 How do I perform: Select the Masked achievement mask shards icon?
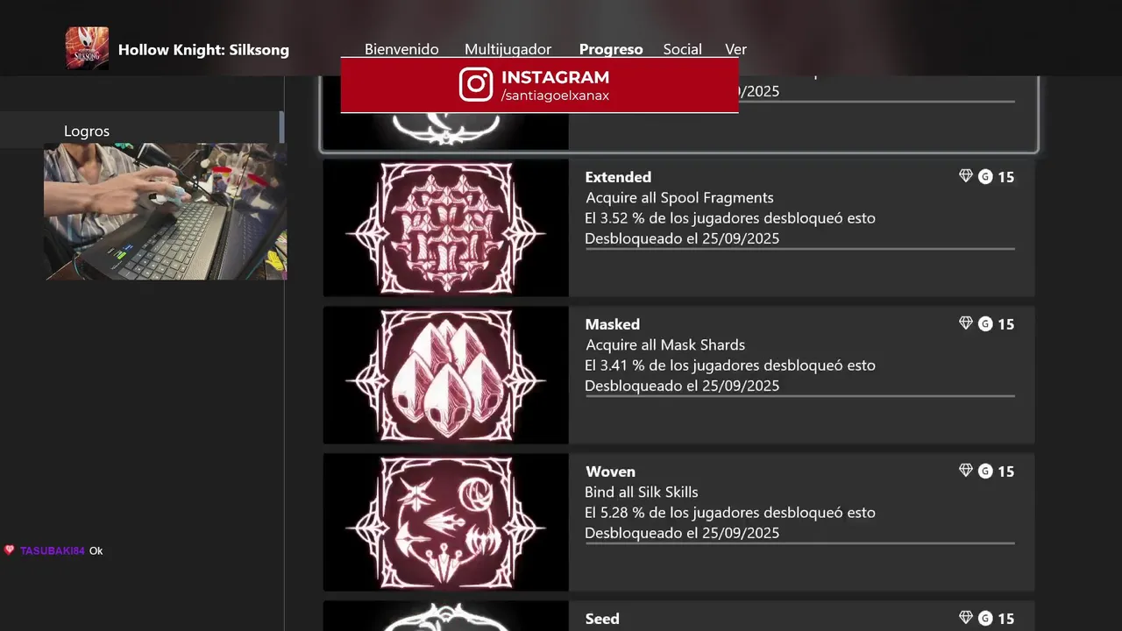click(445, 375)
